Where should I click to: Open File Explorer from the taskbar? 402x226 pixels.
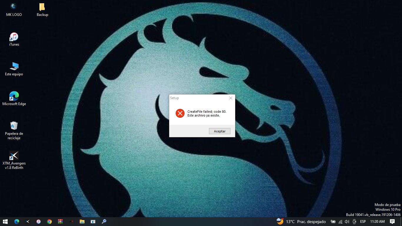82,222
